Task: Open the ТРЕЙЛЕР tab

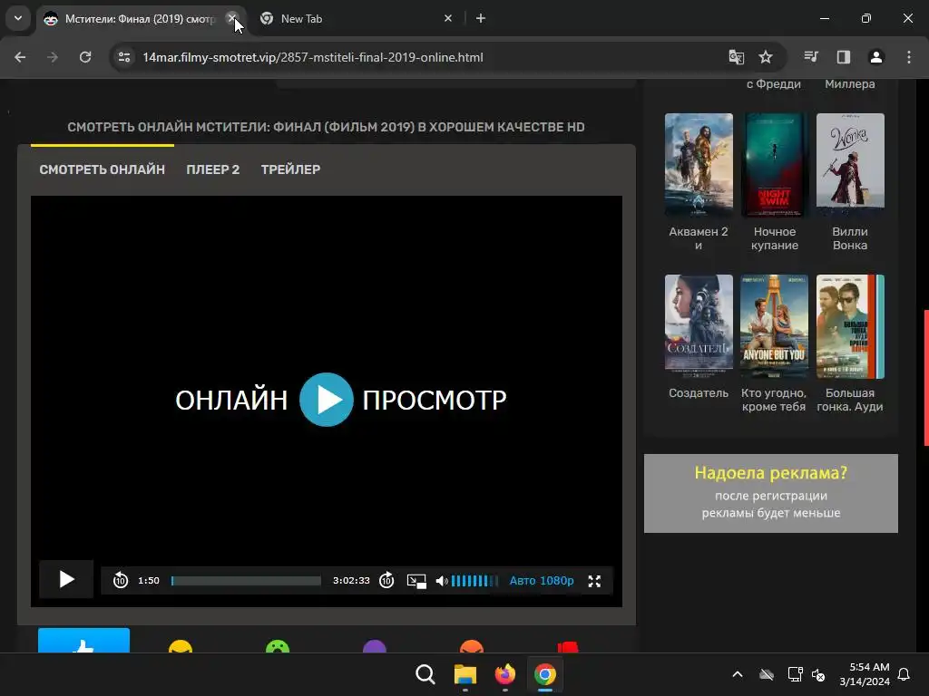Action: point(290,169)
